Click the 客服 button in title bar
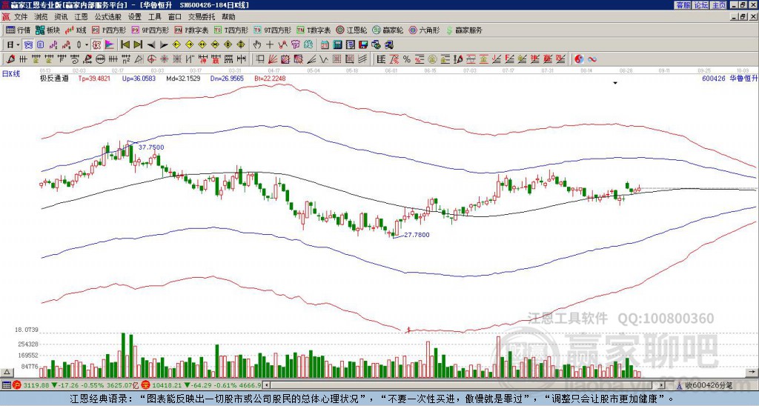This screenshot has height=406, width=759. click(x=683, y=5)
